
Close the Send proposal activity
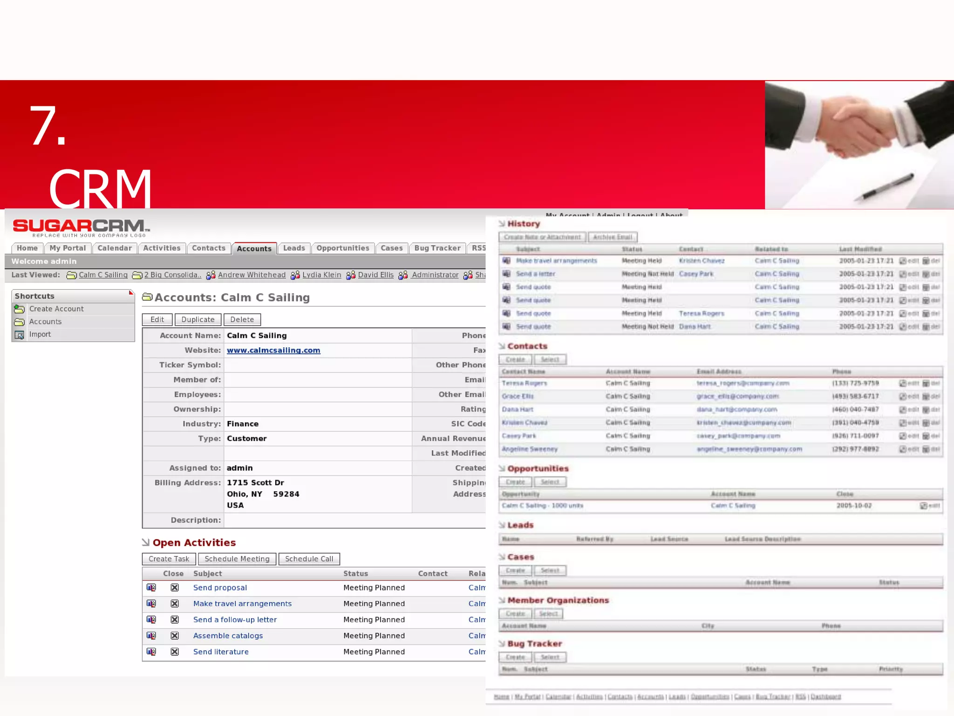tap(175, 588)
